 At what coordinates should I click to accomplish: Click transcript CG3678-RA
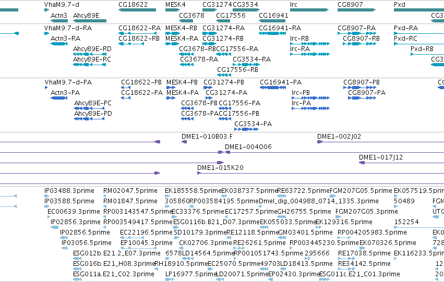187,65
